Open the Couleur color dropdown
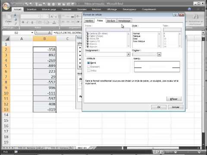This screenshot has width=207, height=155. coord(159,54)
